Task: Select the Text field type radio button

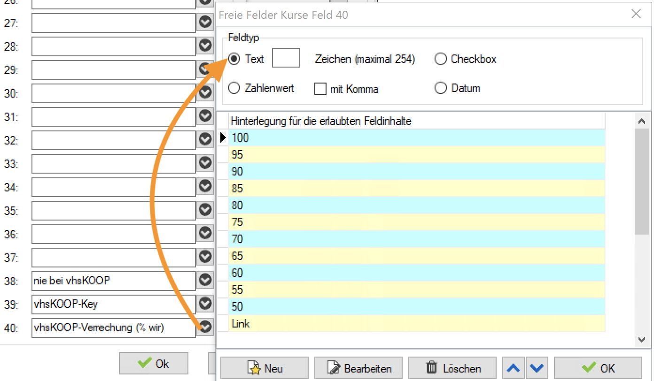Action: click(x=234, y=59)
